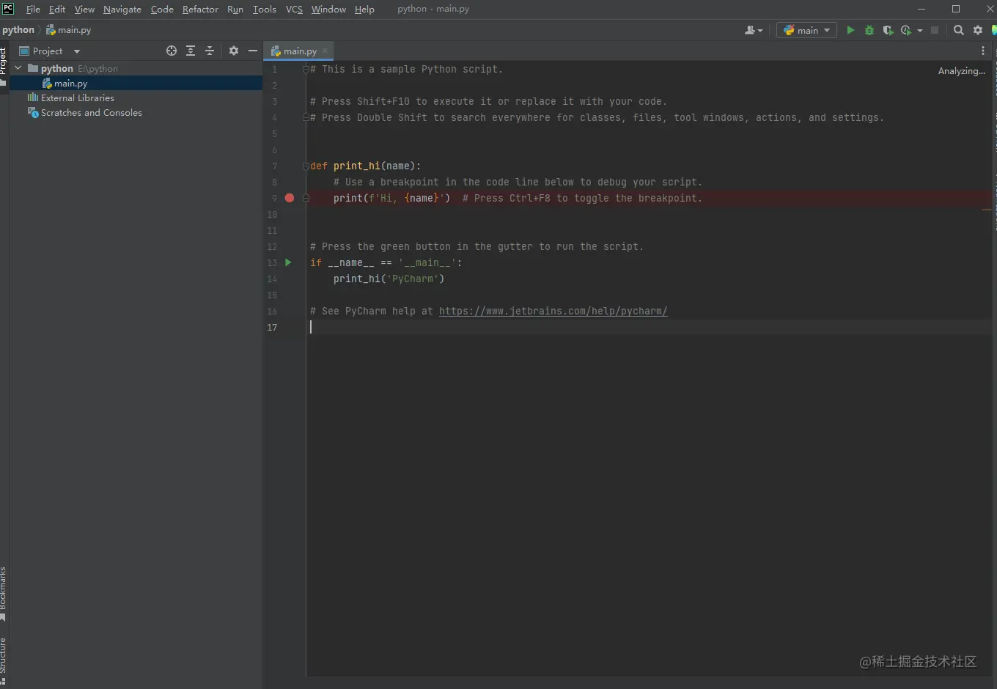Click Select Opened File target icon
This screenshot has width=997, height=689.
pos(172,51)
